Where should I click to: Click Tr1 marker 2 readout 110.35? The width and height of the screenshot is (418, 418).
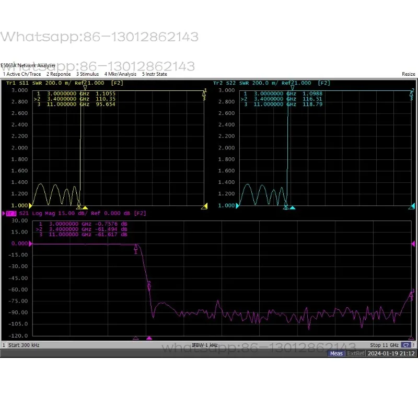pyautogui.click(x=106, y=99)
